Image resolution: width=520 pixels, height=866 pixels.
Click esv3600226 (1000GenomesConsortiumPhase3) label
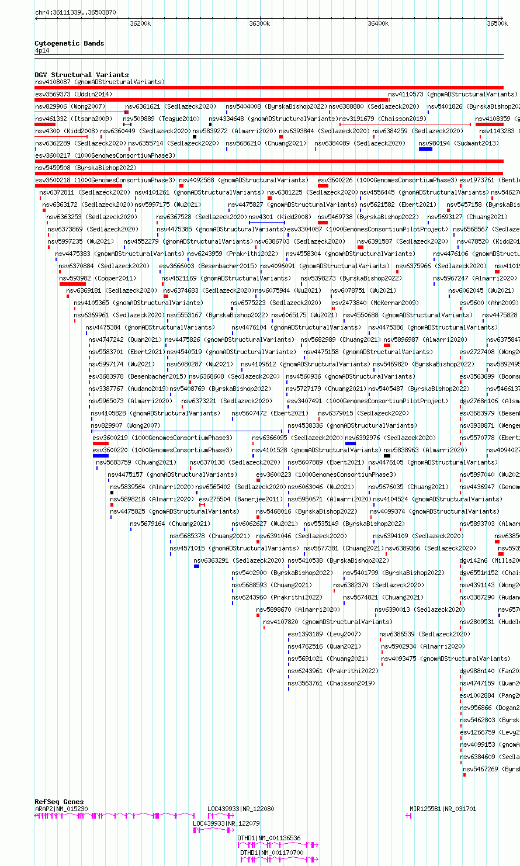pyautogui.click(x=388, y=180)
